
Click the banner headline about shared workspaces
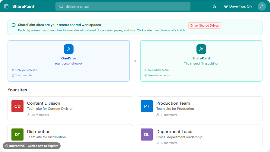click(x=59, y=25)
